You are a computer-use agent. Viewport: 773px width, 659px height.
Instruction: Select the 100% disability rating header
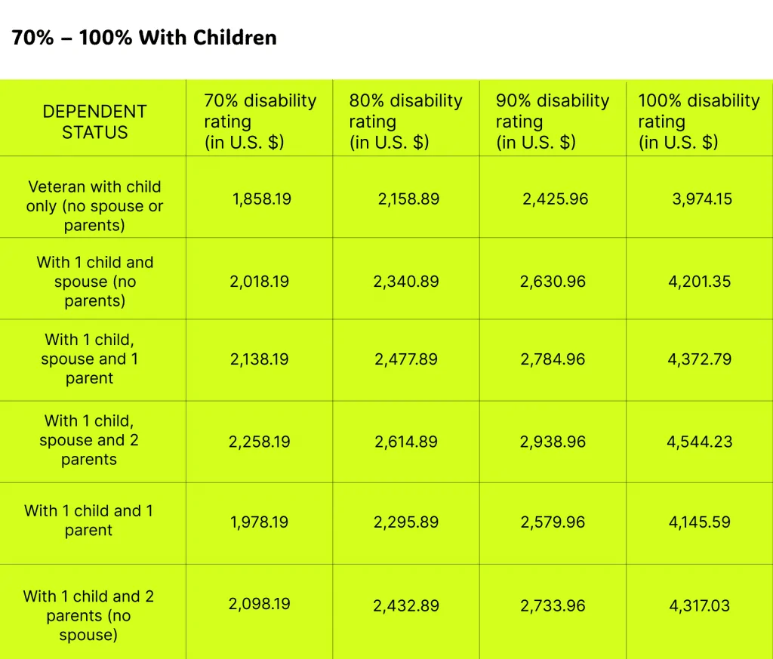pos(698,122)
